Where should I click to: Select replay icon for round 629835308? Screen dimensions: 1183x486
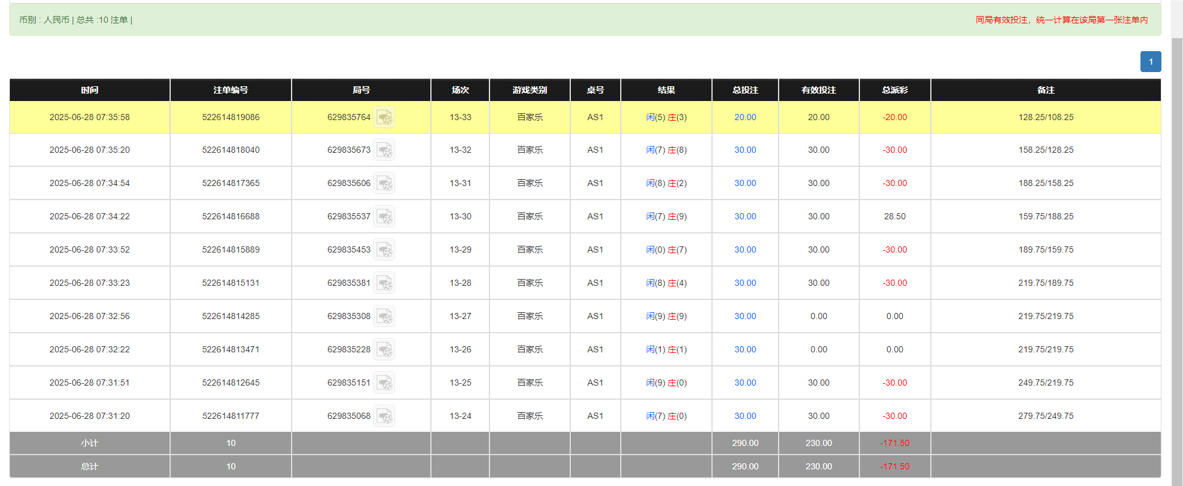click(x=384, y=317)
